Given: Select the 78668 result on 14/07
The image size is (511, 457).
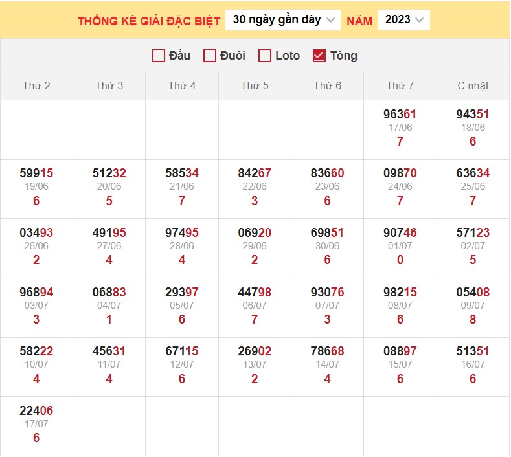Looking at the screenshot, I should (x=327, y=351).
